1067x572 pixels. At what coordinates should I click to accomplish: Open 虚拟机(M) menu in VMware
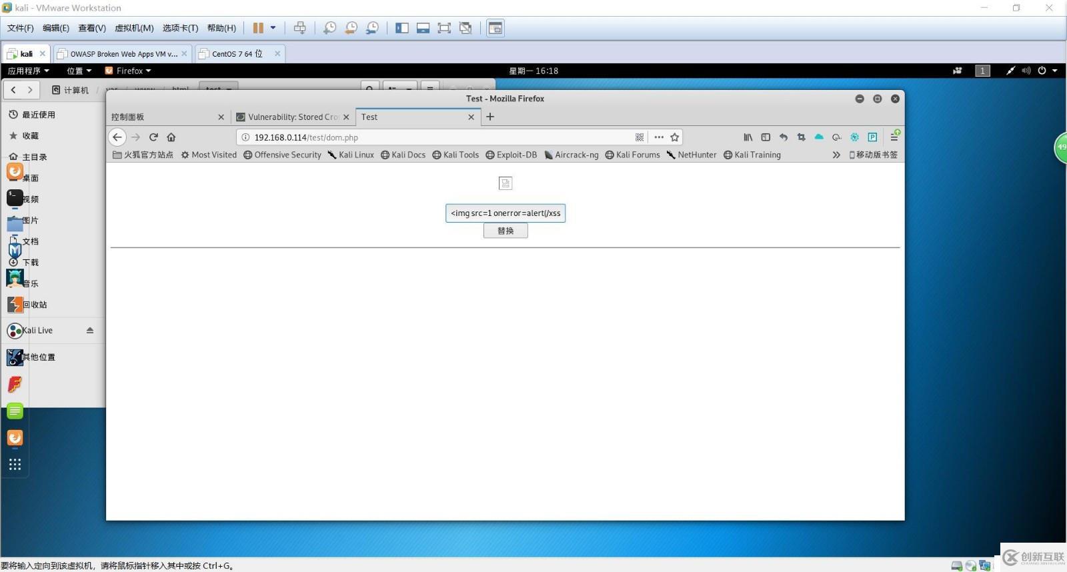(134, 28)
